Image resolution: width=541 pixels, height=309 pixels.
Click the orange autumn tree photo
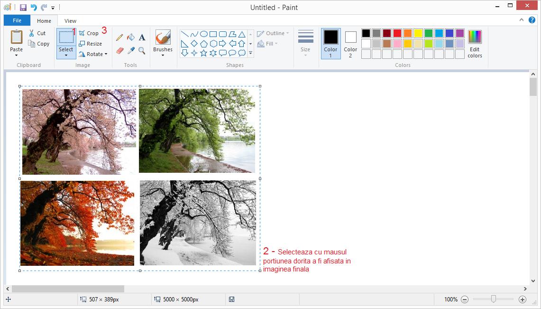[77, 223]
